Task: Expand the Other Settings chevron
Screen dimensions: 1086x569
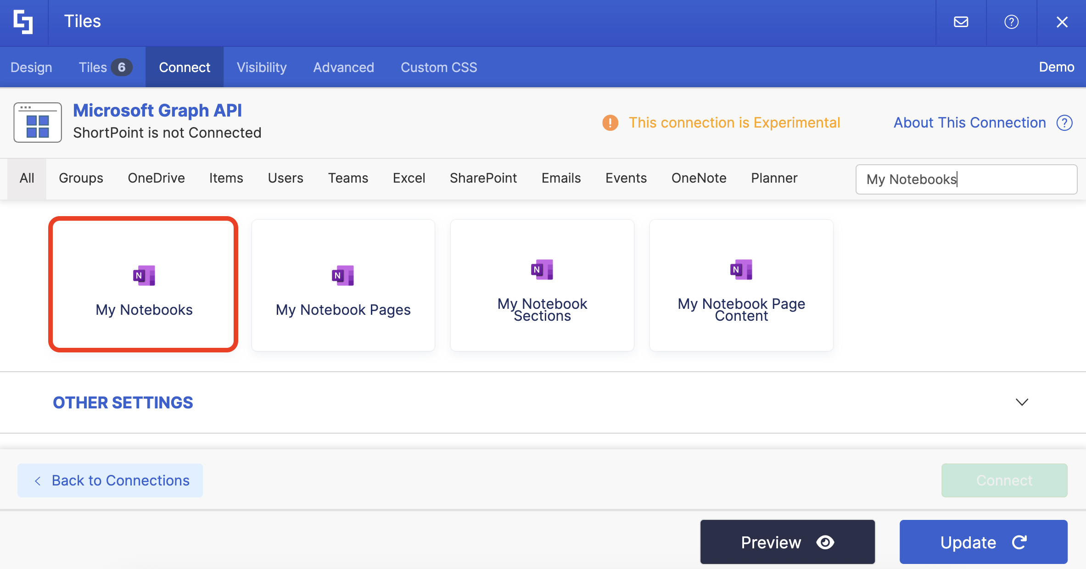Action: pyautogui.click(x=1022, y=402)
